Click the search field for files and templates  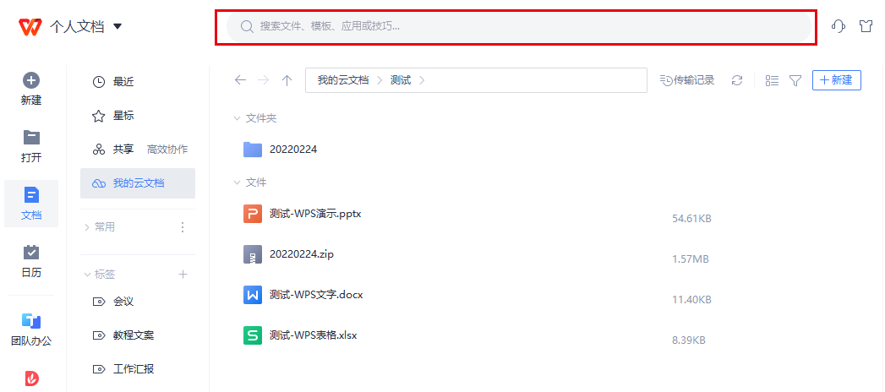519,26
